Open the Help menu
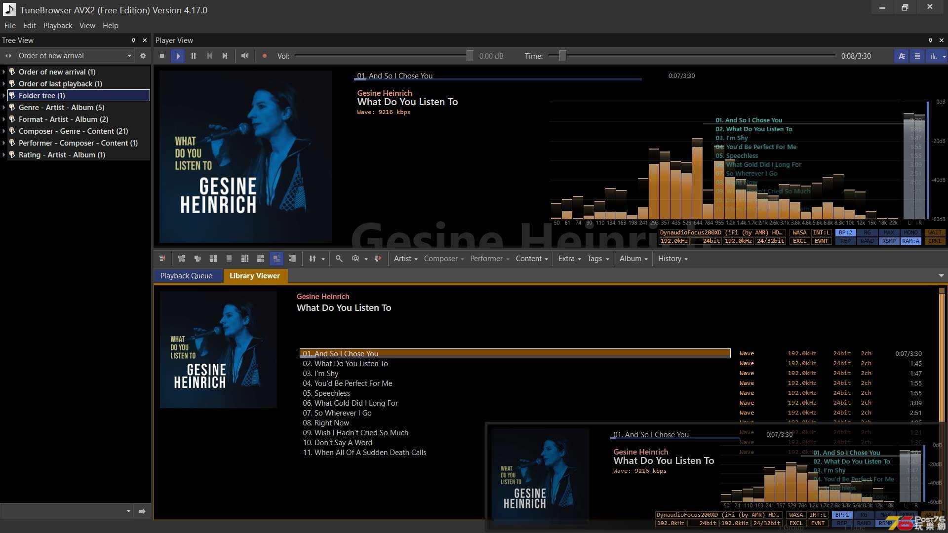Viewport: 948px width, 533px height. [111, 26]
